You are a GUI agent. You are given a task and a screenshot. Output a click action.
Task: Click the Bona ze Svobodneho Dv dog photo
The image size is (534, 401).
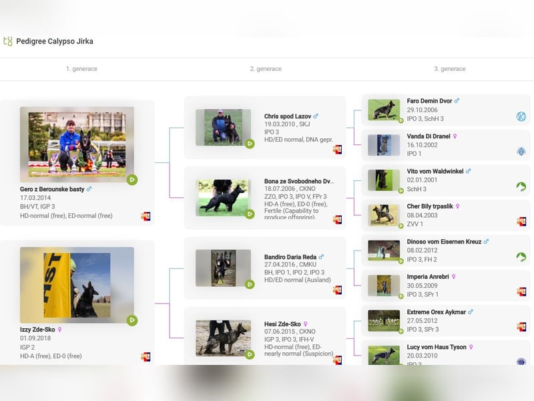(223, 198)
